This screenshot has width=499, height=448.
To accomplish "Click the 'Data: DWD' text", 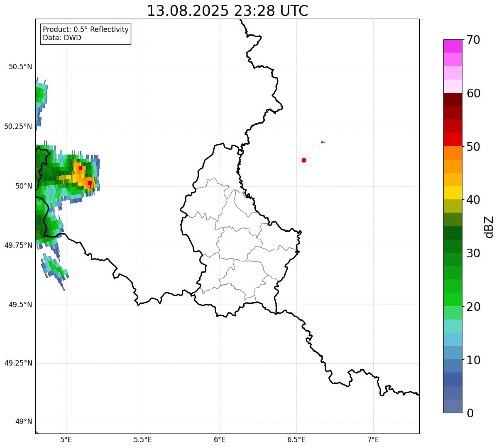I will 62,38.
